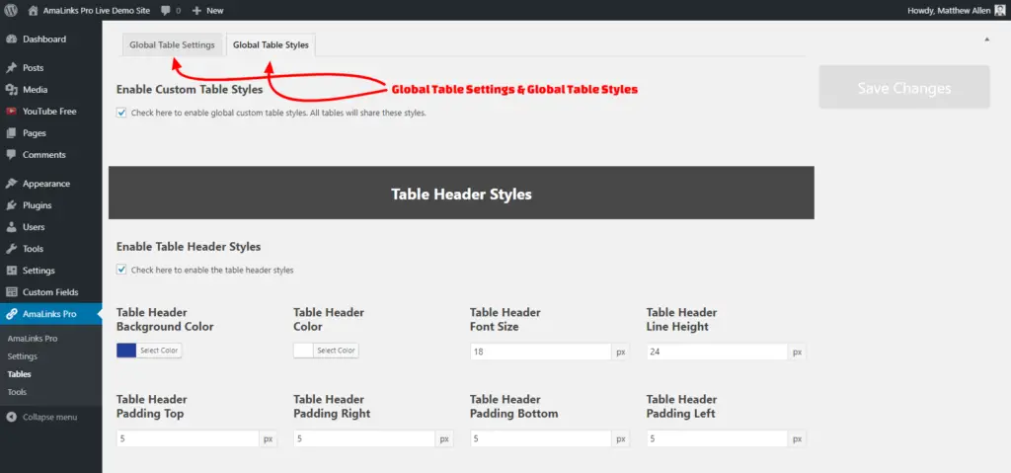Open the Custom Fields menu label
The image size is (1011, 473).
pos(50,292)
